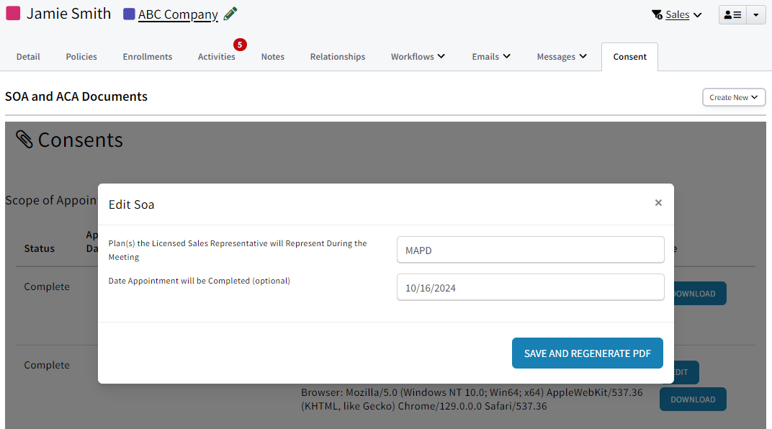Expand the Emails dropdown tab
This screenshot has height=429, width=772.
point(491,57)
